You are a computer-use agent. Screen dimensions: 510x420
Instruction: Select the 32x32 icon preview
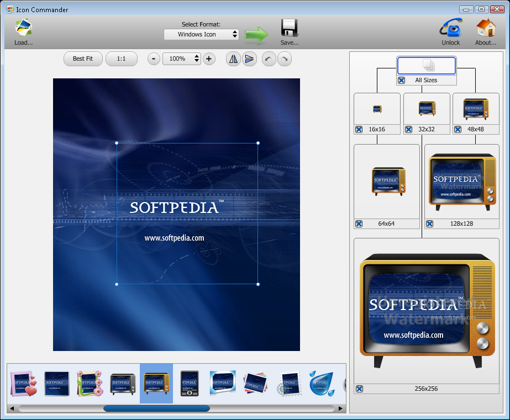[427, 109]
